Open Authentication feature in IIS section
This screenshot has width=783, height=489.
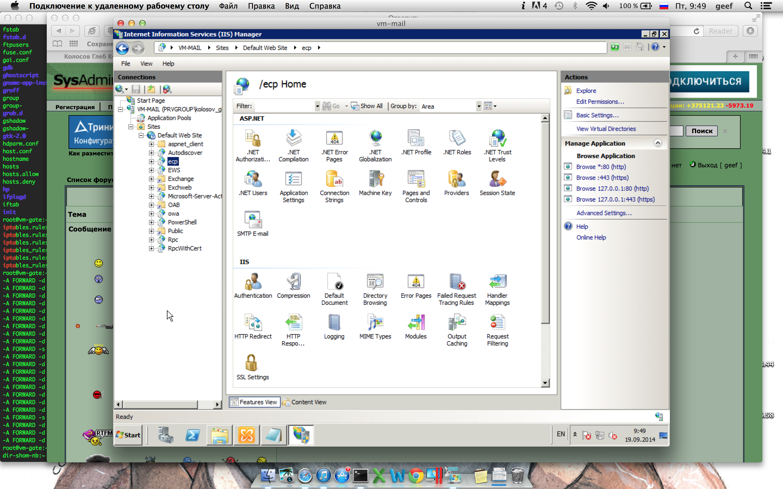tap(253, 286)
